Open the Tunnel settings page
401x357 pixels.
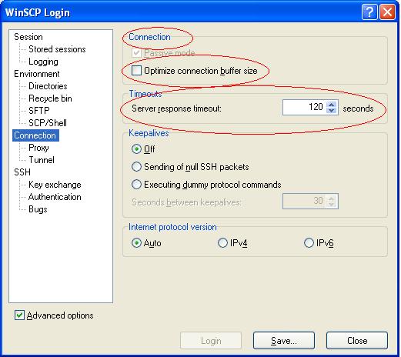click(x=42, y=160)
